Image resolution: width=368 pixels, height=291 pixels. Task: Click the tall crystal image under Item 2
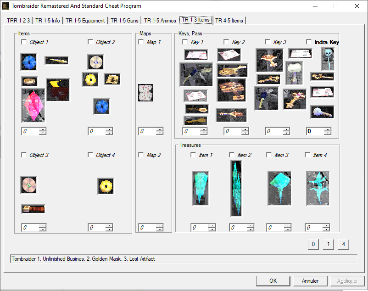tap(236, 189)
